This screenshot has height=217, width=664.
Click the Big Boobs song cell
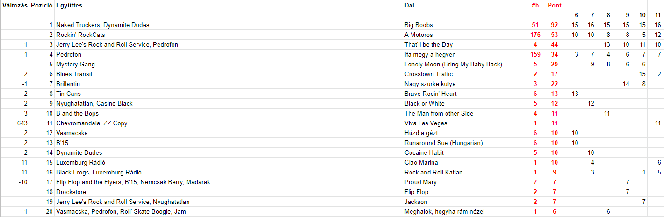click(x=419, y=25)
